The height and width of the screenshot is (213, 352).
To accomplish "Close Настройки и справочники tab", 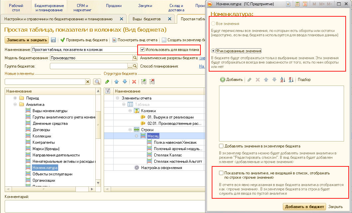I will coord(121,19).
